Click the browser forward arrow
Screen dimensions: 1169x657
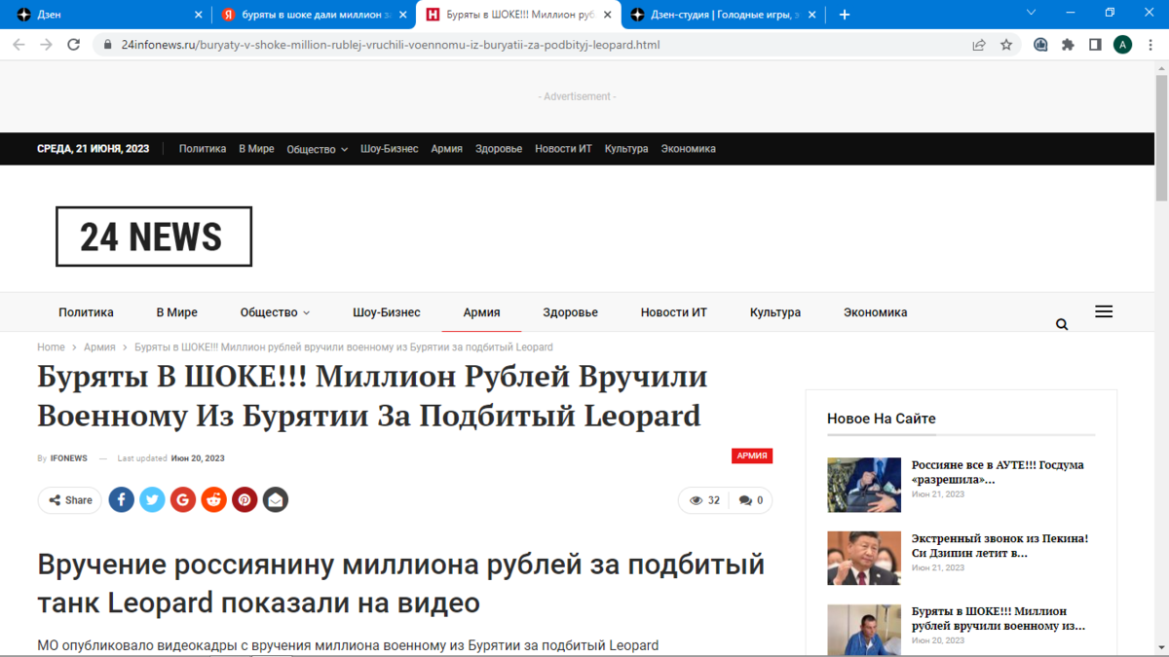46,45
